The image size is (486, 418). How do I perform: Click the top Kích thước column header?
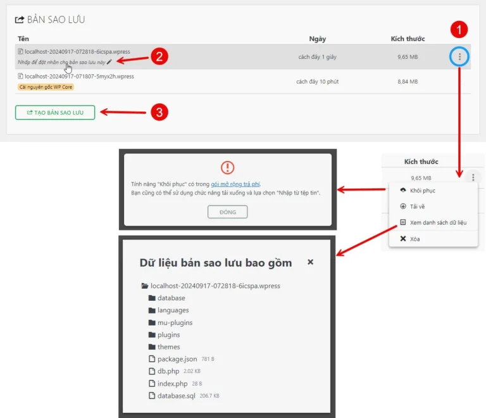408,39
